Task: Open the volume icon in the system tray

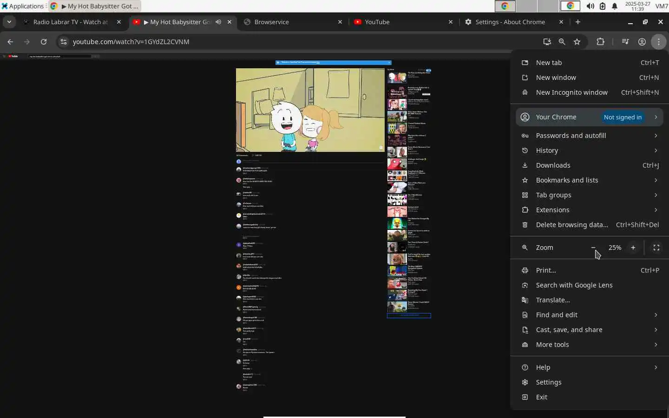Action: pyautogui.click(x=590, y=6)
